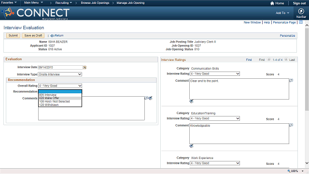309x174 pixels.
Task: Spell check the Education/Training comment
Action: (191, 146)
